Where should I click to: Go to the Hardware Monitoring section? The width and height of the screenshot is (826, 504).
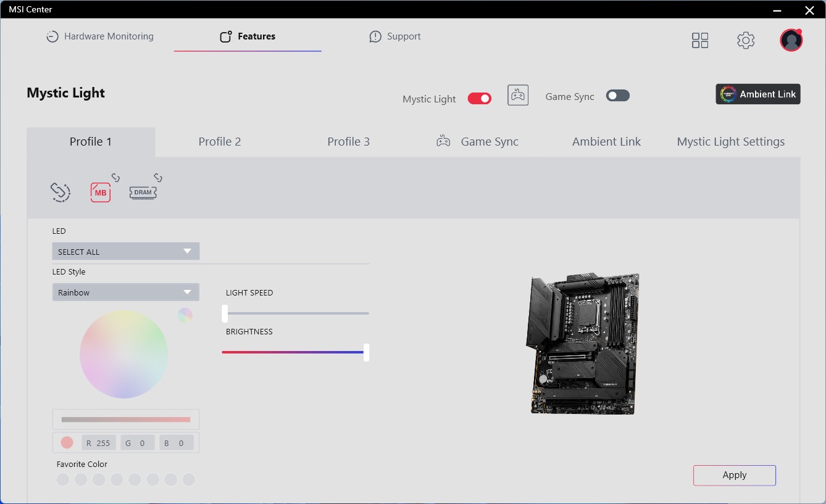(x=100, y=36)
